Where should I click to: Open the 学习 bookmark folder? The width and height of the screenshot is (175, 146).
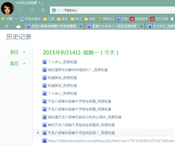[x=76, y=19]
